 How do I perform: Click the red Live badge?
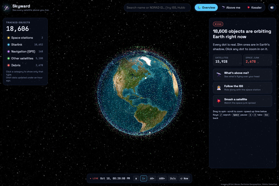tap(218, 24)
